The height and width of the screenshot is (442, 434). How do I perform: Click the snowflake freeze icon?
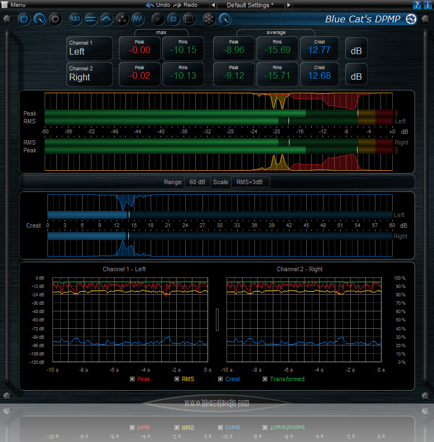(209, 20)
